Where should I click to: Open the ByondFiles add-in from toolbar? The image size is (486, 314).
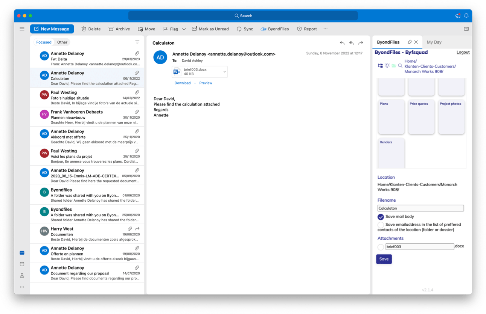click(x=275, y=29)
